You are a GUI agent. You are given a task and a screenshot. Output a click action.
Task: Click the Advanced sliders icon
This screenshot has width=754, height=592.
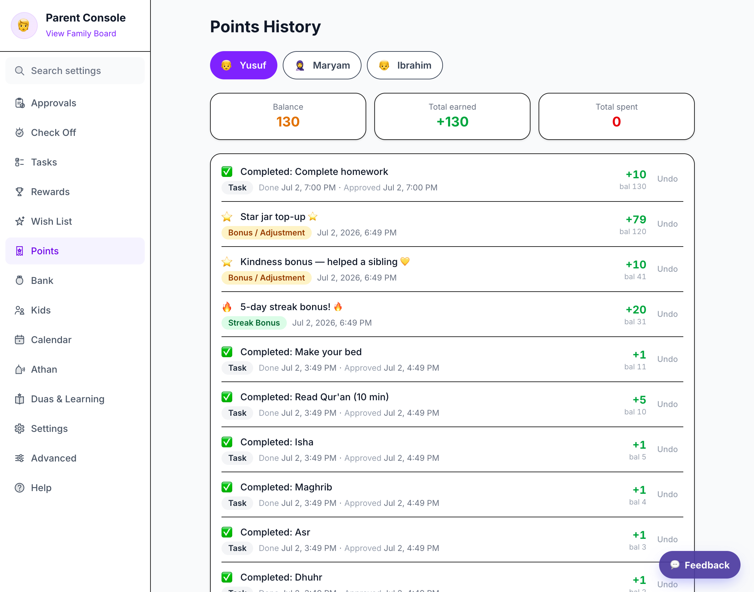coord(20,458)
